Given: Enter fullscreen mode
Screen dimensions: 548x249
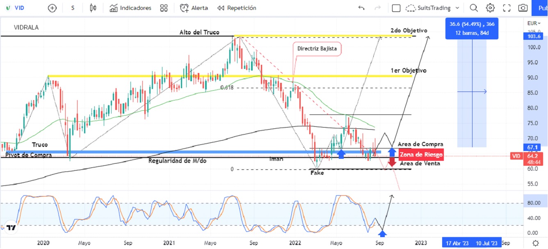Looking at the screenshot, I should pyautogui.click(x=507, y=8).
